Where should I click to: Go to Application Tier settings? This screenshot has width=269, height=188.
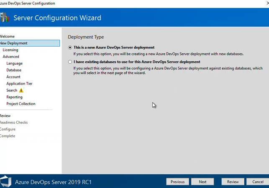point(19,83)
